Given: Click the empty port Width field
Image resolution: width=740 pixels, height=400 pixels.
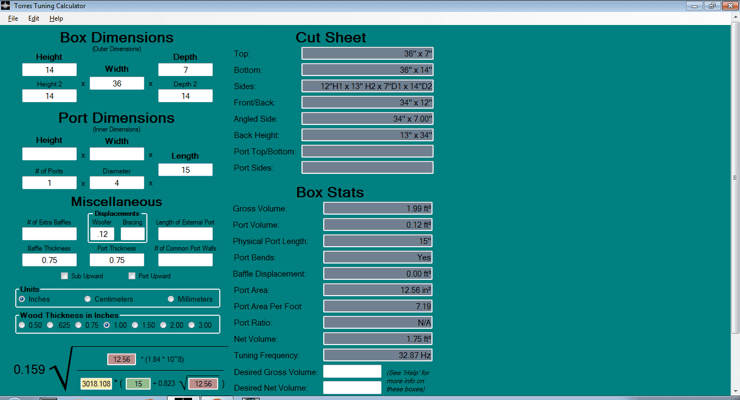Looking at the screenshot, I should pyautogui.click(x=117, y=154).
